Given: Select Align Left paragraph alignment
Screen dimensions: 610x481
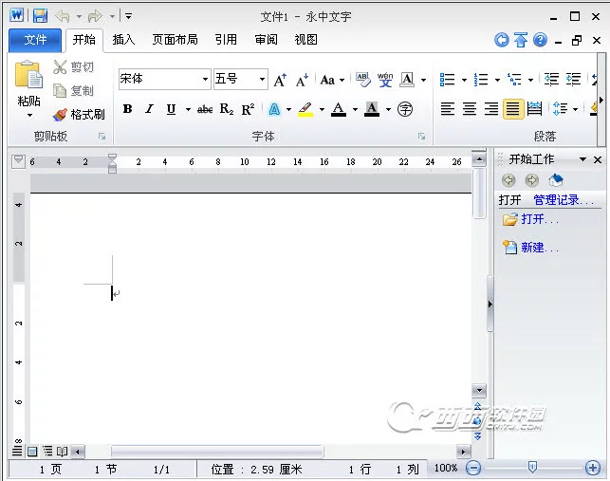Looking at the screenshot, I should tap(448, 108).
